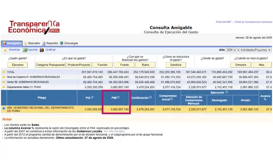Click the Descargas download icon
The image size is (273, 160).
pyautogui.click(x=61, y=43)
